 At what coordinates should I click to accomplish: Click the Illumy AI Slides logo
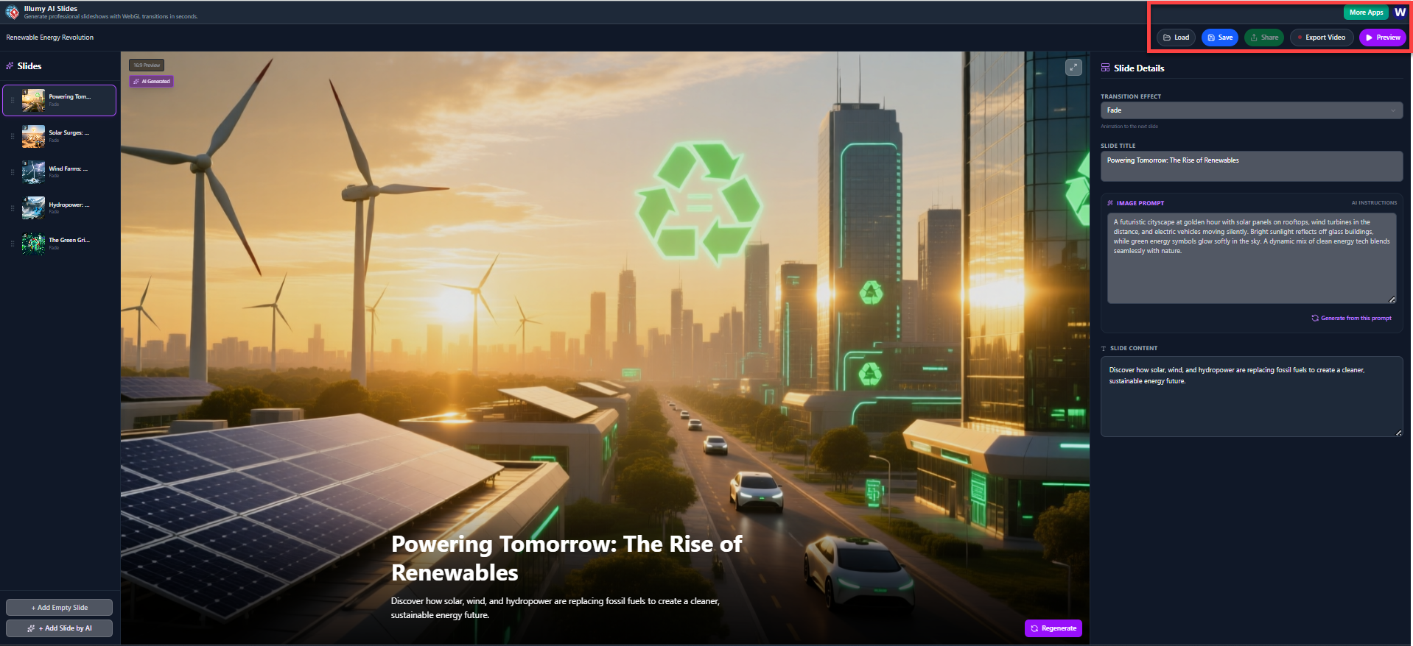coord(13,12)
